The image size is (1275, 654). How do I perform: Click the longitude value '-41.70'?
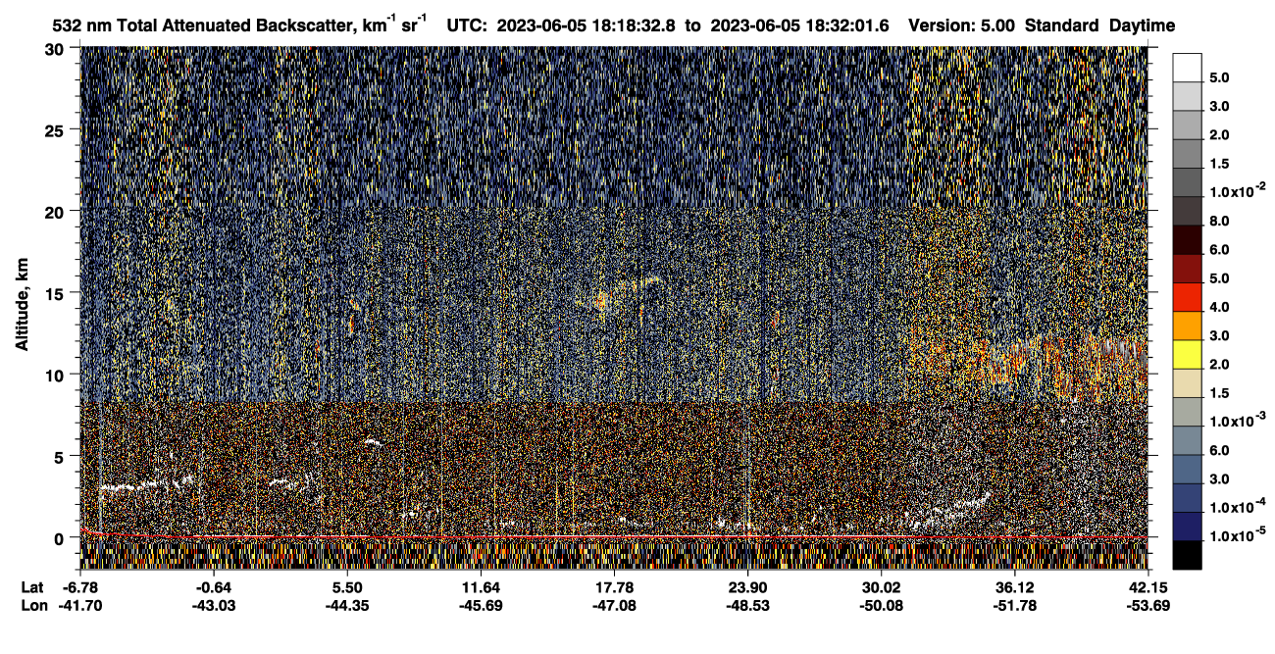click(80, 605)
